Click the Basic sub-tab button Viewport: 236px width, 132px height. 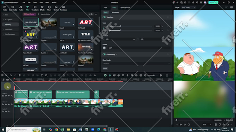click(106, 12)
